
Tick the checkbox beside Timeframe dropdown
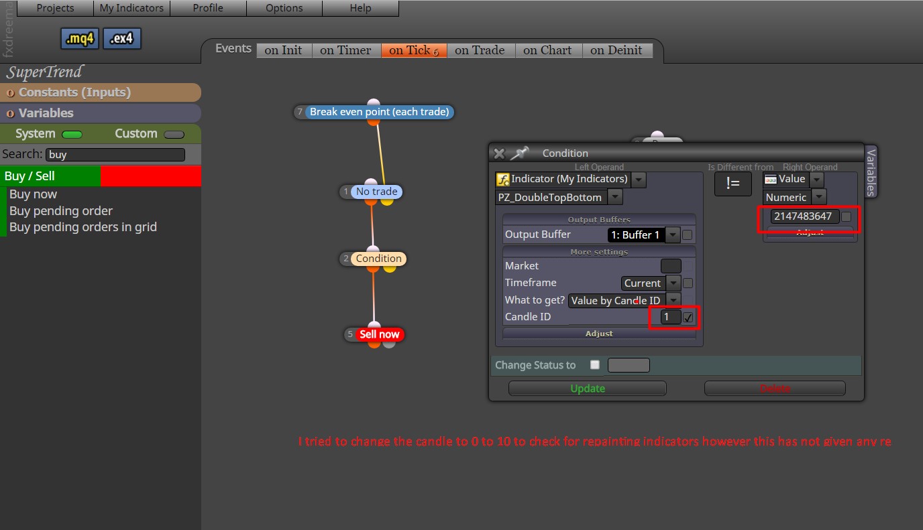688,283
